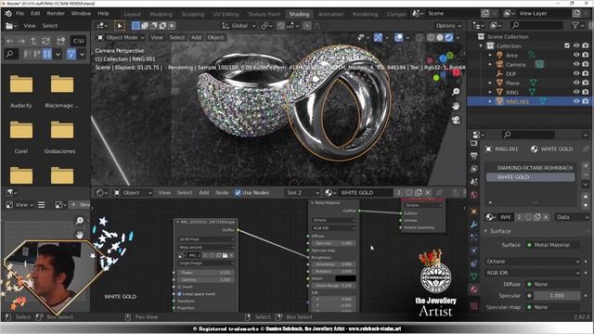Image resolution: width=594 pixels, height=334 pixels.
Task: Hide the DOF object eye icon
Action: [x=576, y=73]
